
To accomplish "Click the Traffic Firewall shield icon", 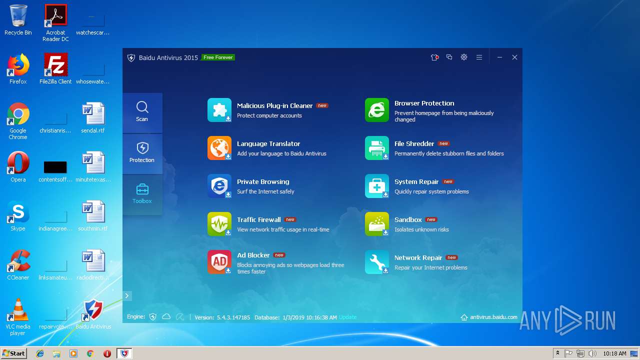I will pyautogui.click(x=219, y=224).
